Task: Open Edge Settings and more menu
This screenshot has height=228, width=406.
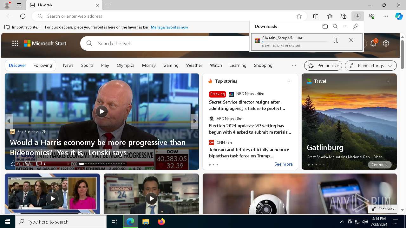Action: pos(386,16)
